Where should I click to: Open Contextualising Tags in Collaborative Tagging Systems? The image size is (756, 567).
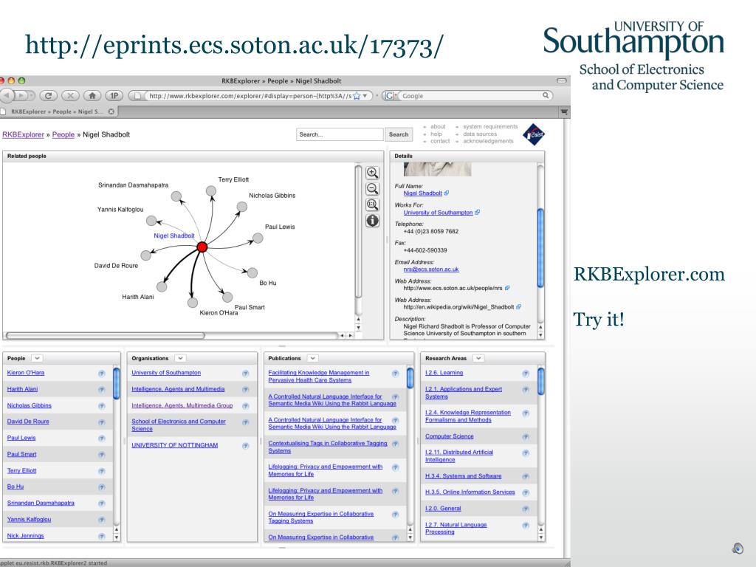click(x=328, y=447)
